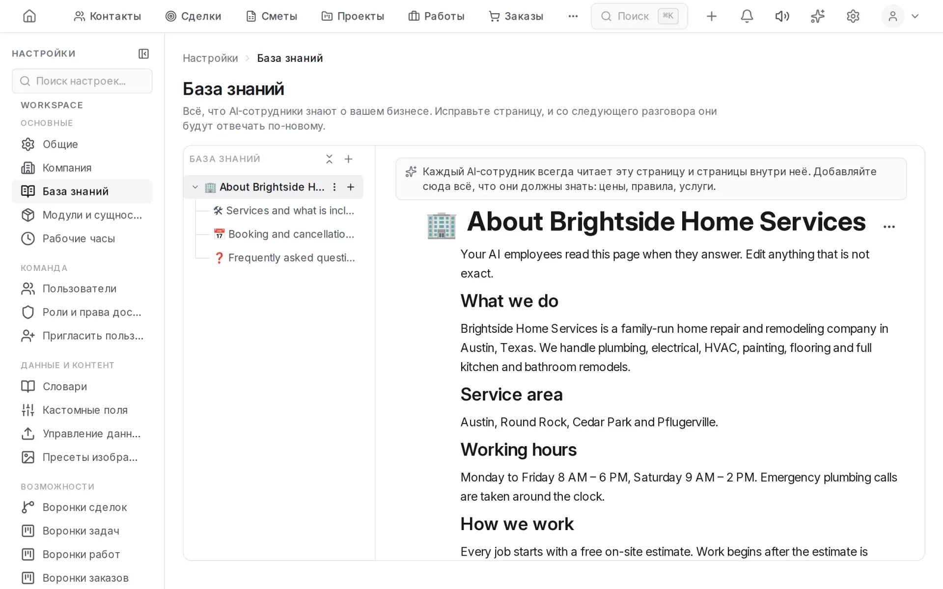Focus the global Поиск search field
Screen dimensions: 943x589
pyautogui.click(x=639, y=16)
